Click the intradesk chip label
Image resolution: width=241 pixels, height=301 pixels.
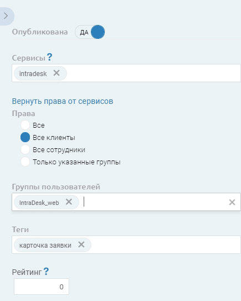click(33, 73)
